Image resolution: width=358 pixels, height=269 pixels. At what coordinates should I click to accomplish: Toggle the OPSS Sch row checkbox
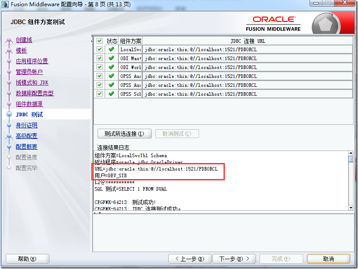[99, 94]
